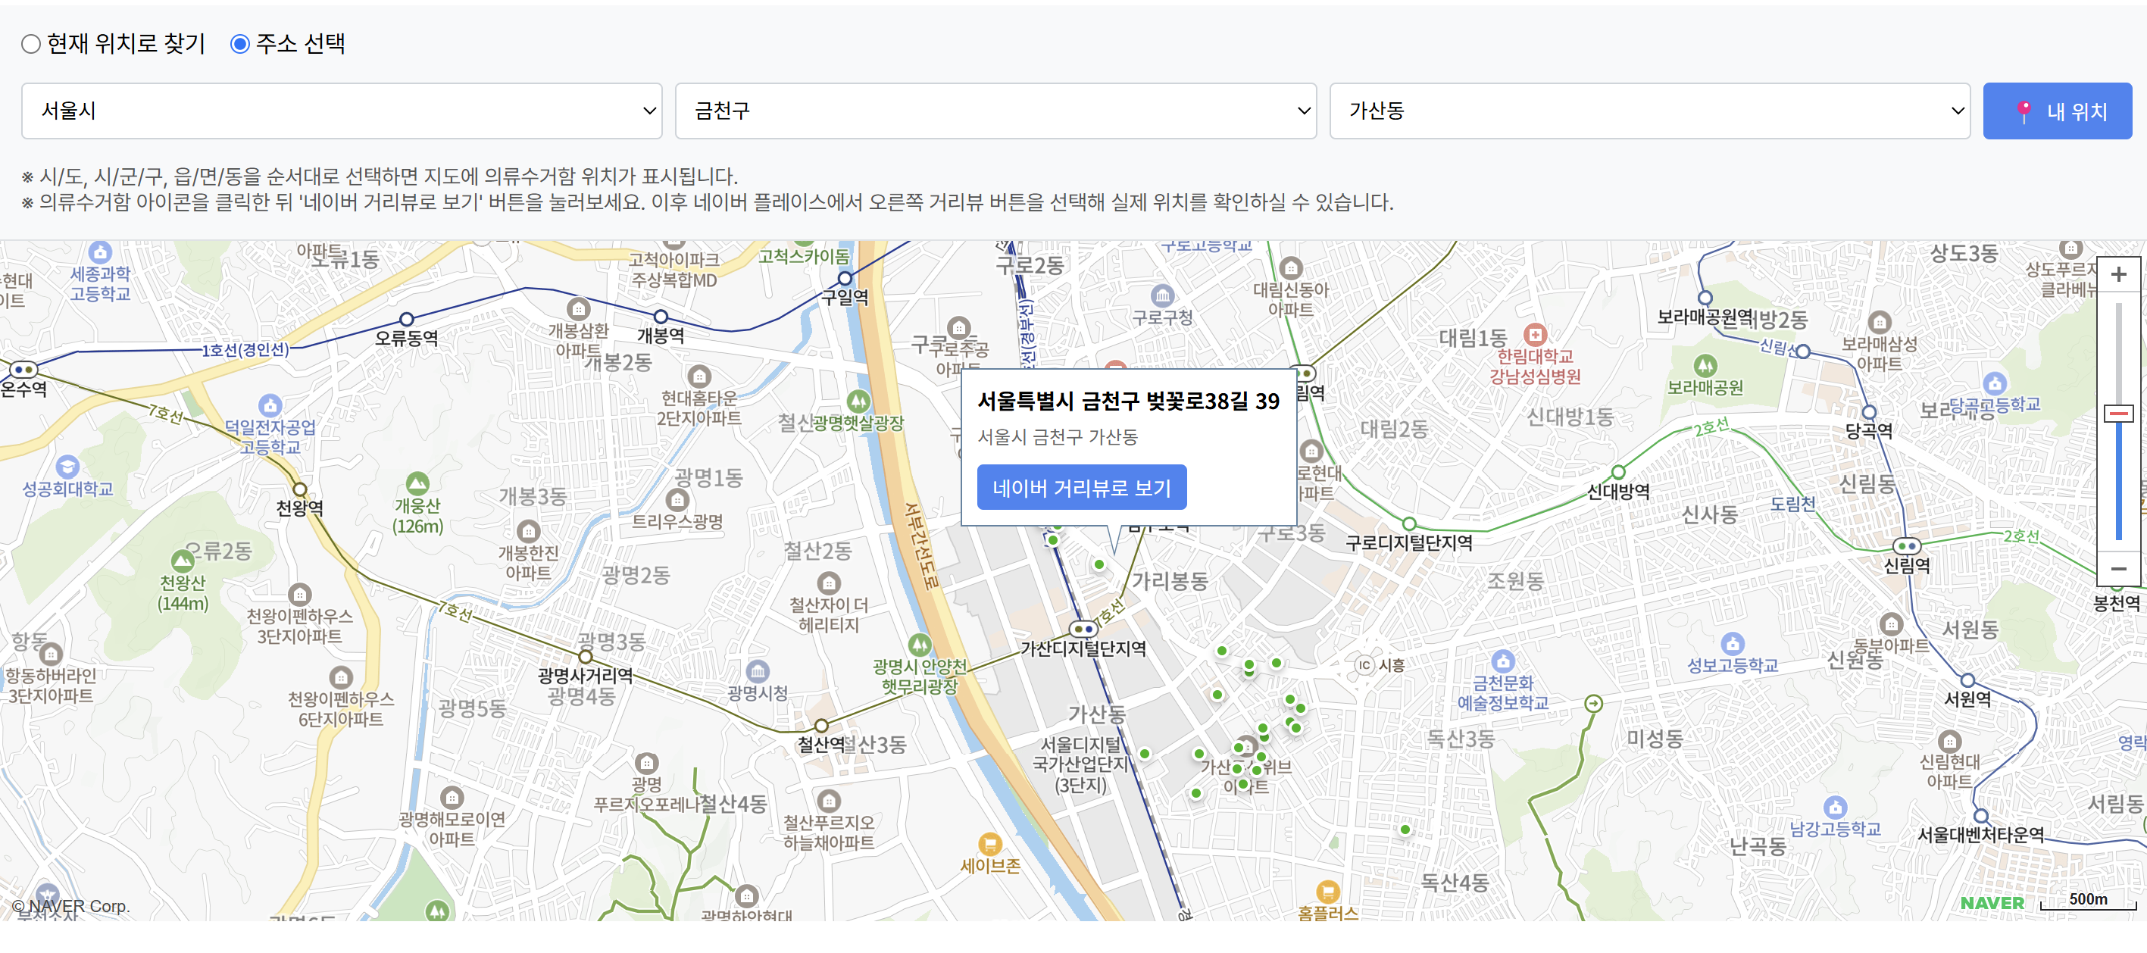
Task: Click the 가리봉동 map label
Action: point(1170,582)
